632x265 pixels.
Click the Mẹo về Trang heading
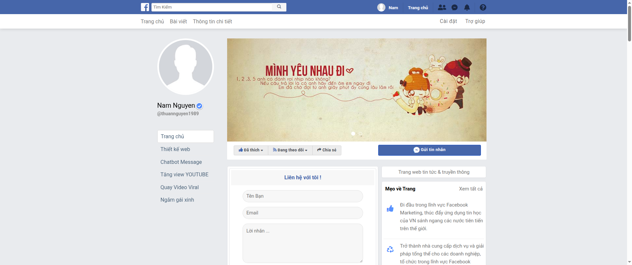click(x=400, y=189)
